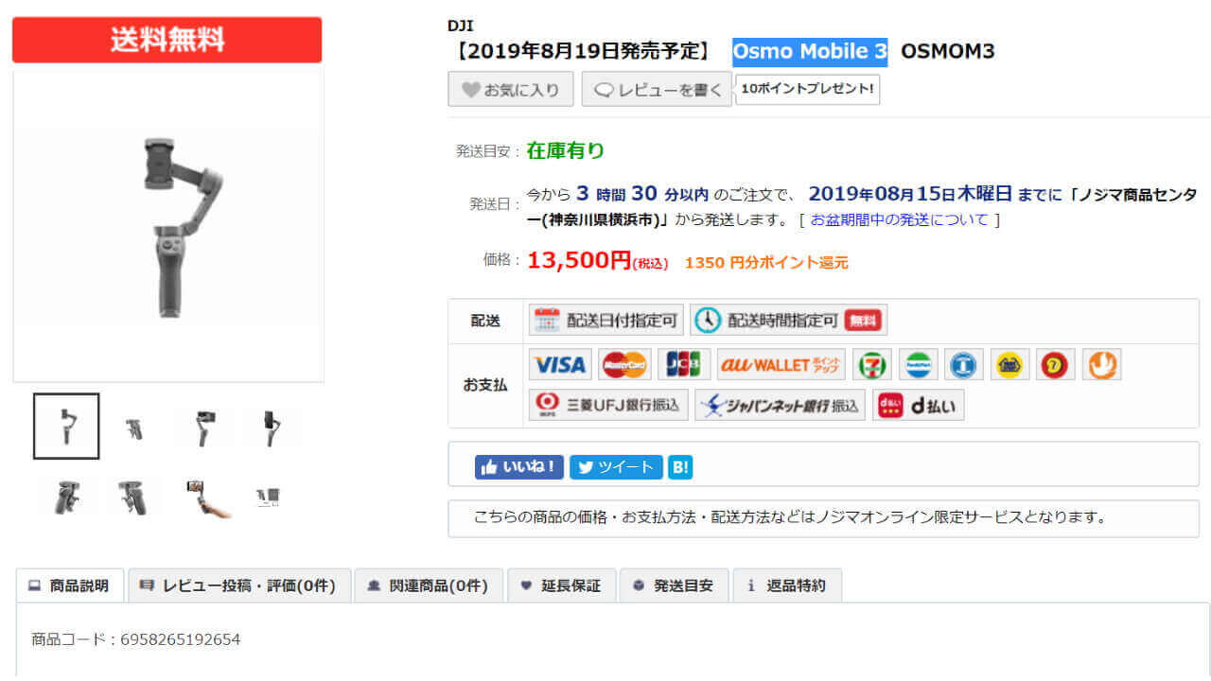Viewport: 1211px width, 681px height.
Task: Click the VISA payment icon
Action: tap(559, 364)
